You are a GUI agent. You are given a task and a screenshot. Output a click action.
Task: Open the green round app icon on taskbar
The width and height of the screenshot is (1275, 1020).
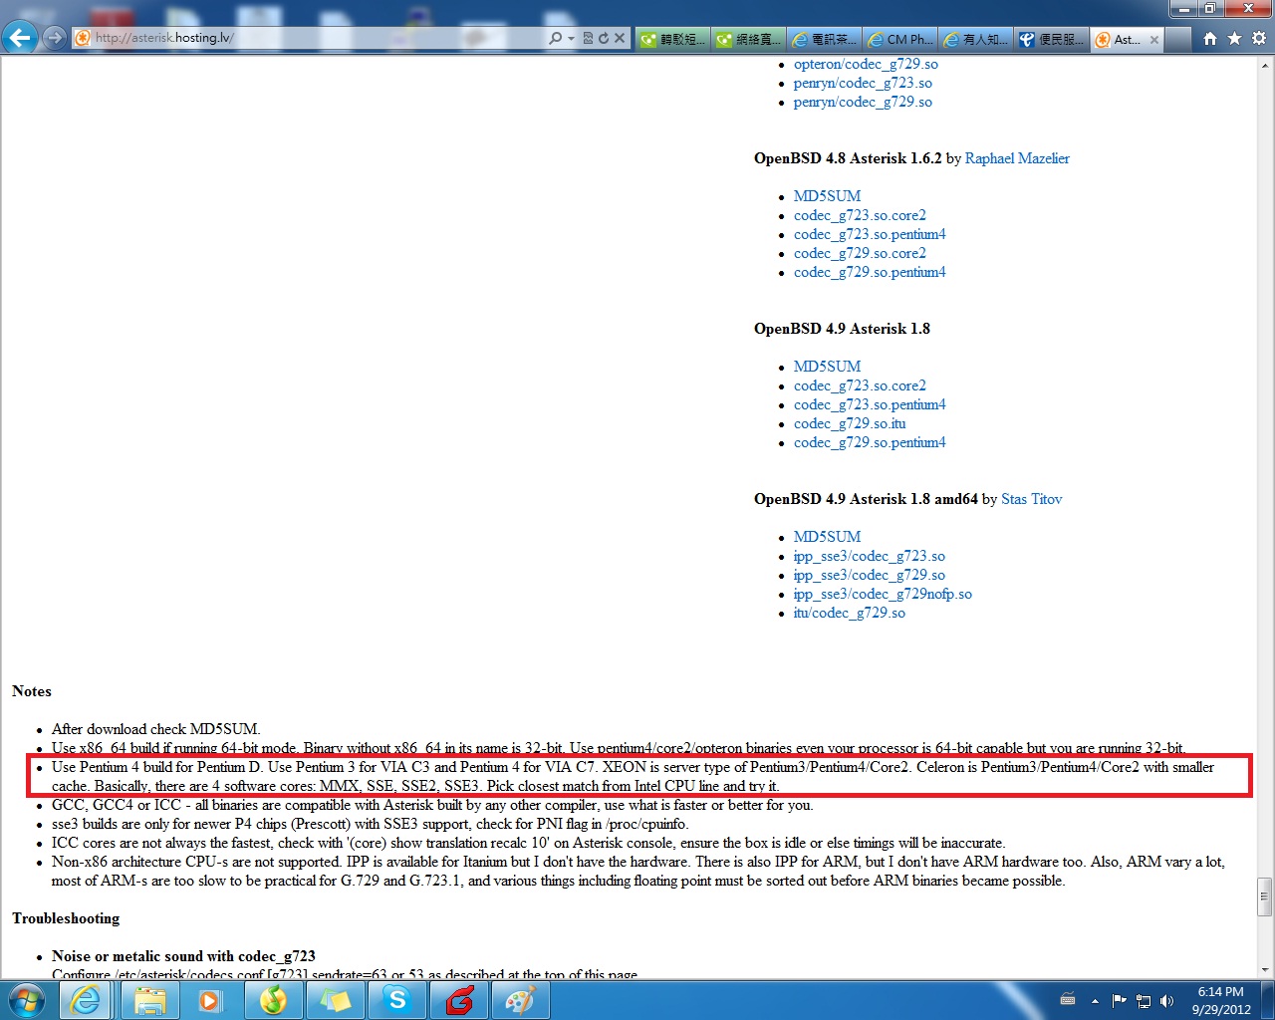click(273, 1000)
